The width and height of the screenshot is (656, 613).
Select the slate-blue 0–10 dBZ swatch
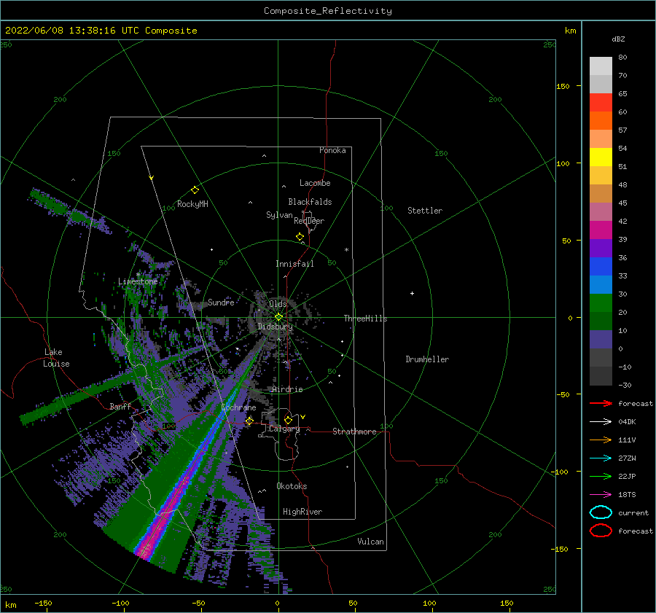click(x=601, y=340)
